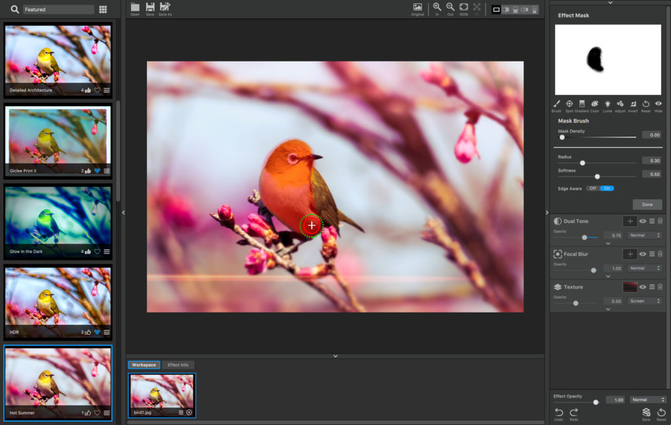
Task: Open the mask Adjust tool
Action: click(620, 106)
